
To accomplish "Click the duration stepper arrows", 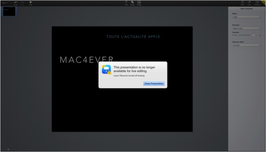I will [x=260, y=35].
